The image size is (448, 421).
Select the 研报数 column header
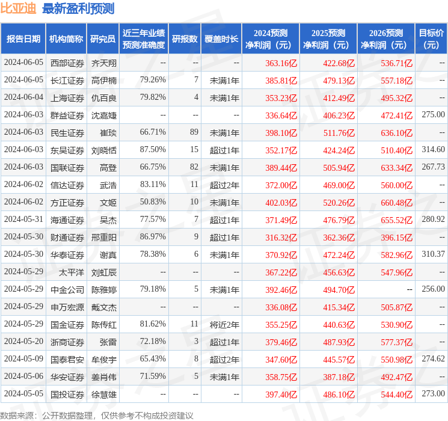tap(185, 39)
